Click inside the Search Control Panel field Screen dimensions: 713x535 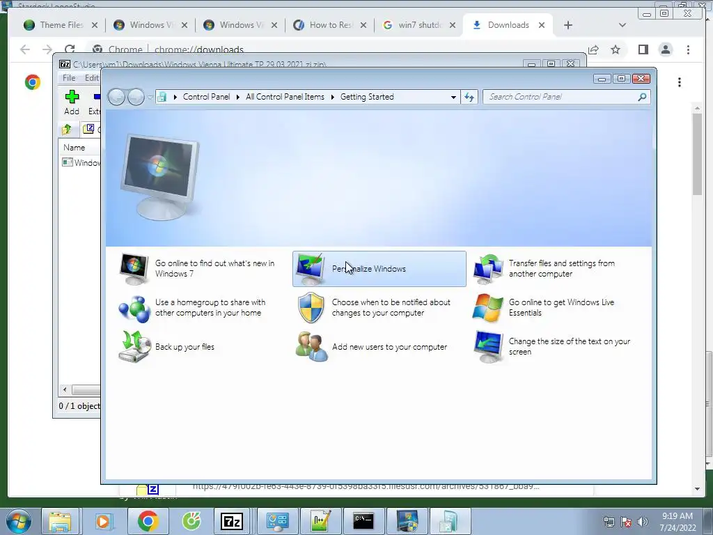(566, 97)
